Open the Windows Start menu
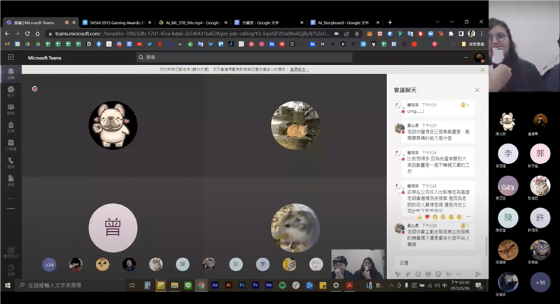Image resolution: width=560 pixels, height=304 pixels. [7, 286]
